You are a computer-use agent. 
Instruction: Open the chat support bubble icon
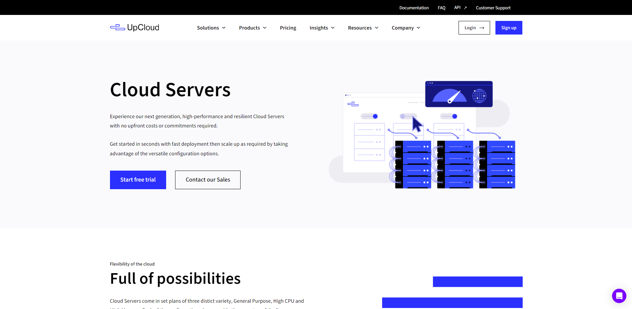[x=619, y=296]
